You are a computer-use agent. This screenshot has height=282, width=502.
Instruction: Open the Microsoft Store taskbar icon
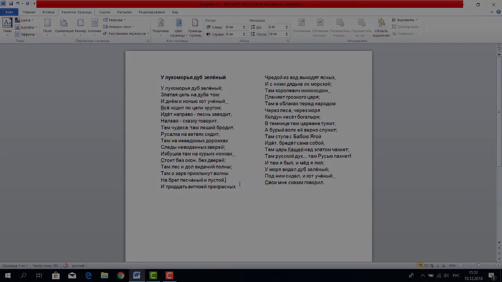pyautogui.click(x=56, y=275)
